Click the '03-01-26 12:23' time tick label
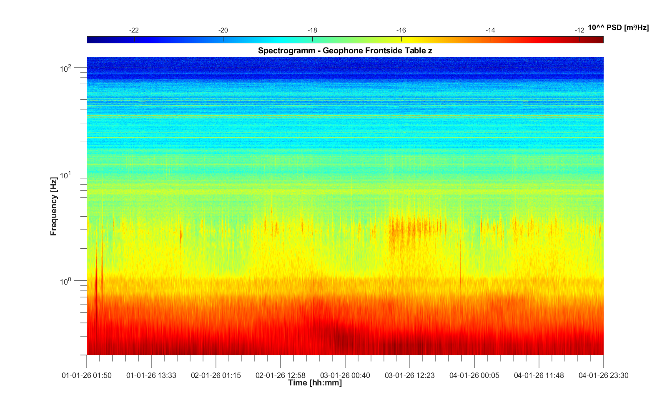Image resolution: width=667 pixels, height=395 pixels. pyautogui.click(x=410, y=375)
